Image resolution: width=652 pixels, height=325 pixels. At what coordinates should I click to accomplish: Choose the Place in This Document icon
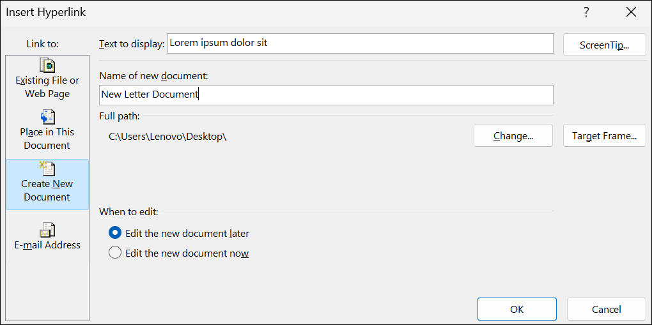pyautogui.click(x=47, y=117)
